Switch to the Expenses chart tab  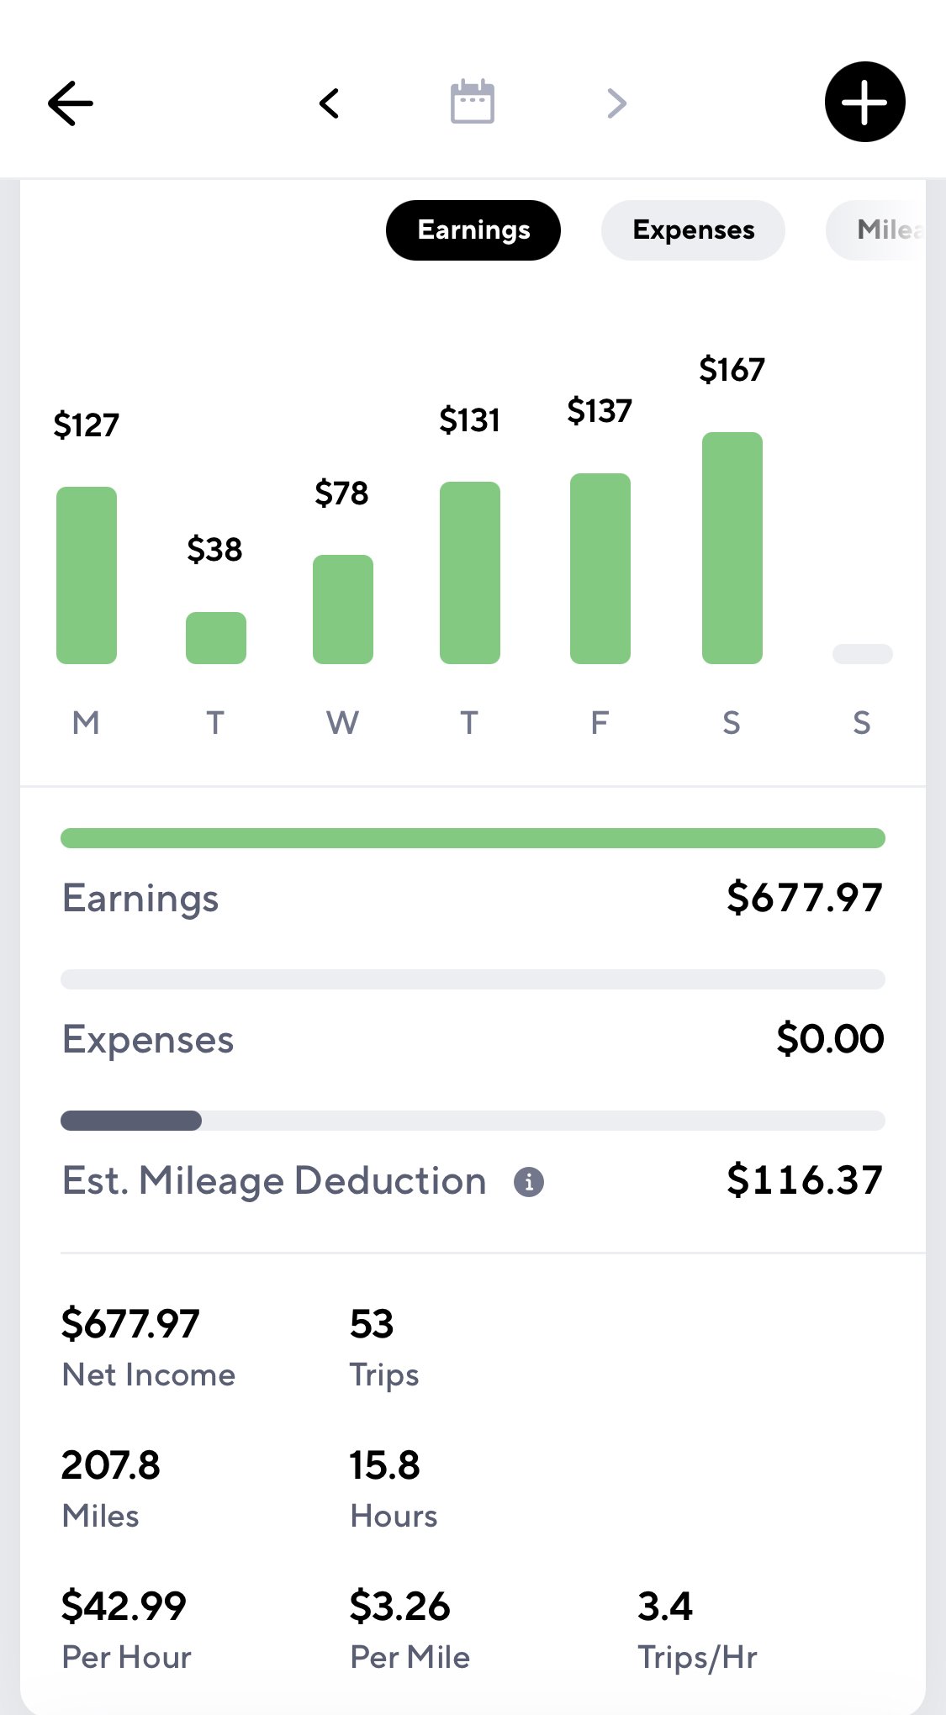click(x=694, y=230)
